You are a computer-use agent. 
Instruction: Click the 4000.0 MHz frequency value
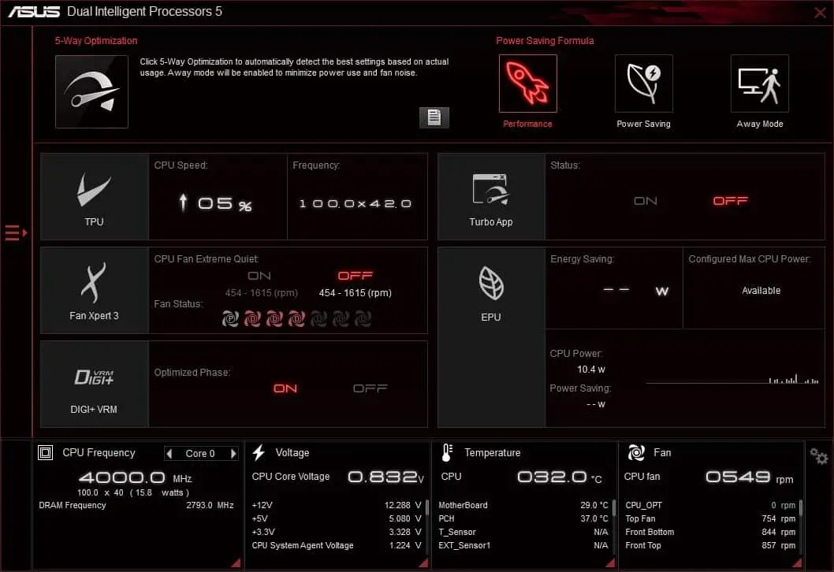tap(135, 477)
